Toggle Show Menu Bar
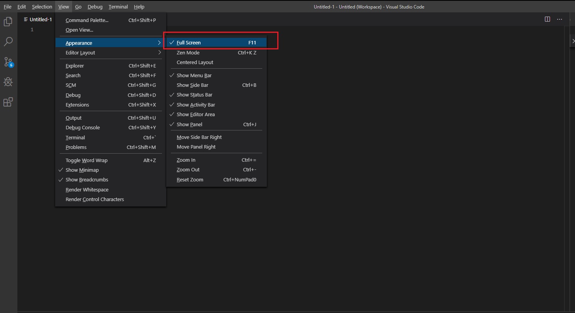This screenshot has height=313, width=575. click(x=216, y=76)
